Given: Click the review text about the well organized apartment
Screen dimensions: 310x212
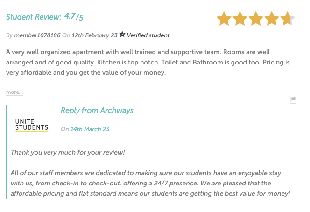Looking at the screenshot, I should click(148, 62).
